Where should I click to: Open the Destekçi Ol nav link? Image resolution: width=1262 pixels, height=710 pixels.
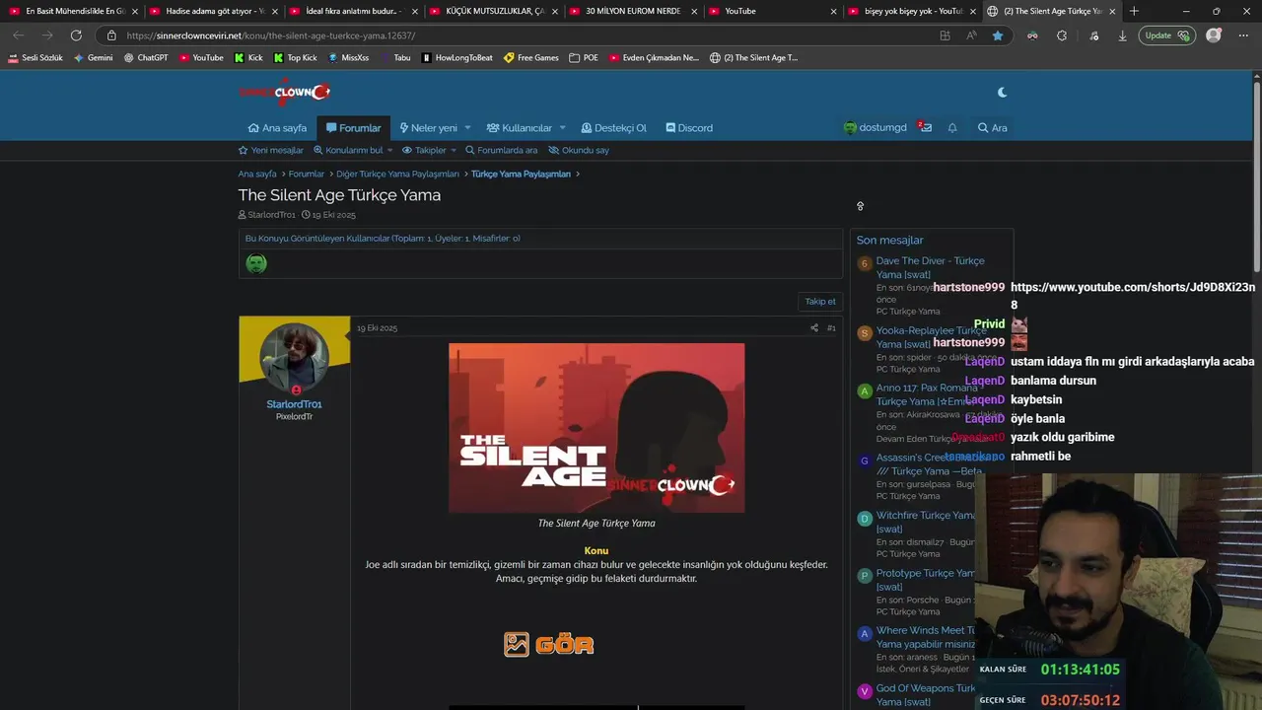[613, 128]
